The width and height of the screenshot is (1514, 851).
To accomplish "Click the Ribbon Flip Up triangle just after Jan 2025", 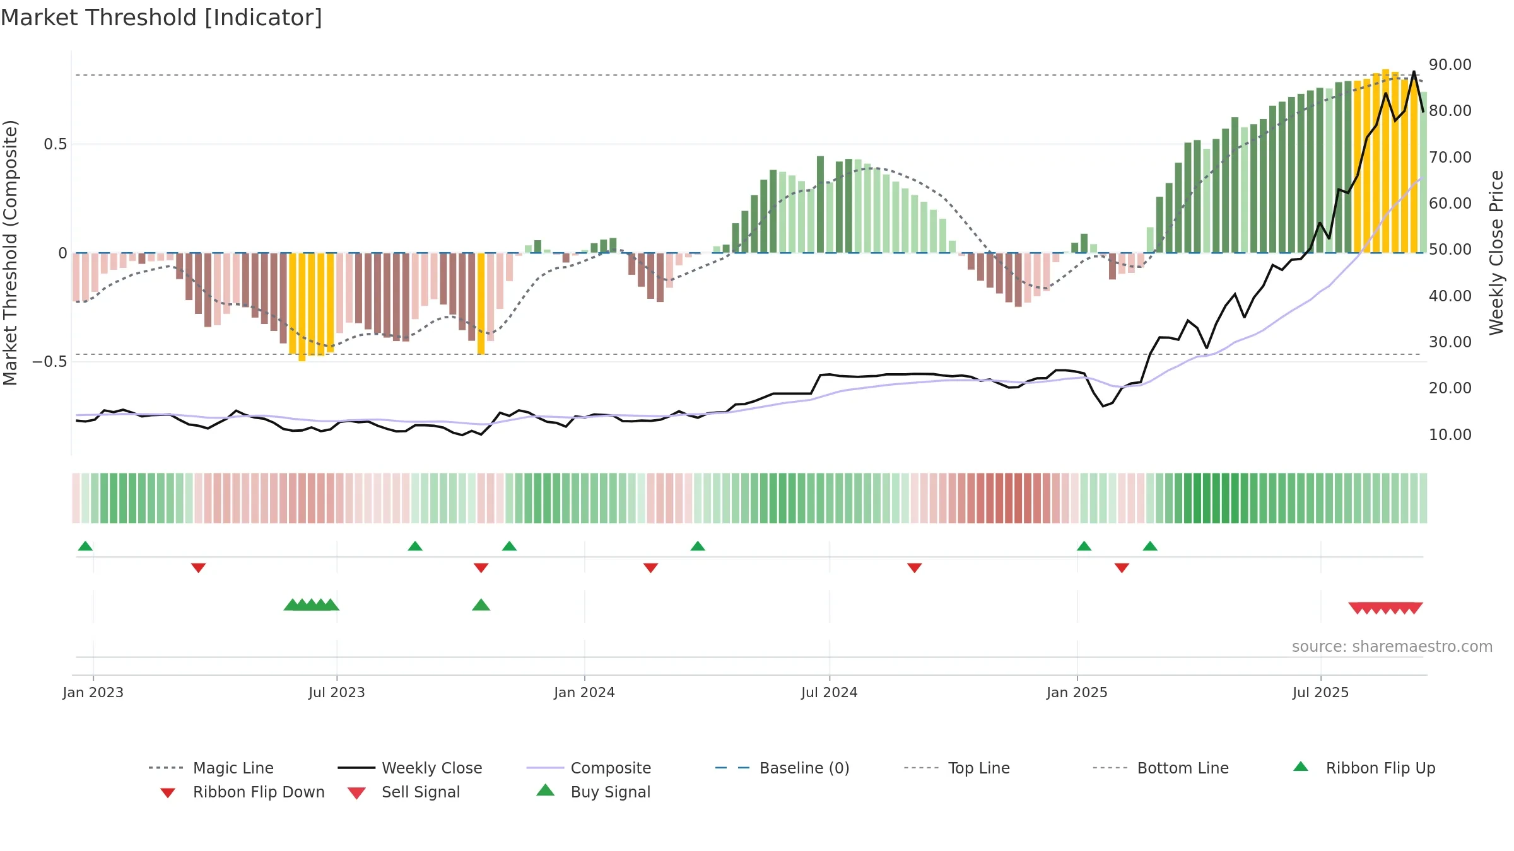I will 1084,546.
